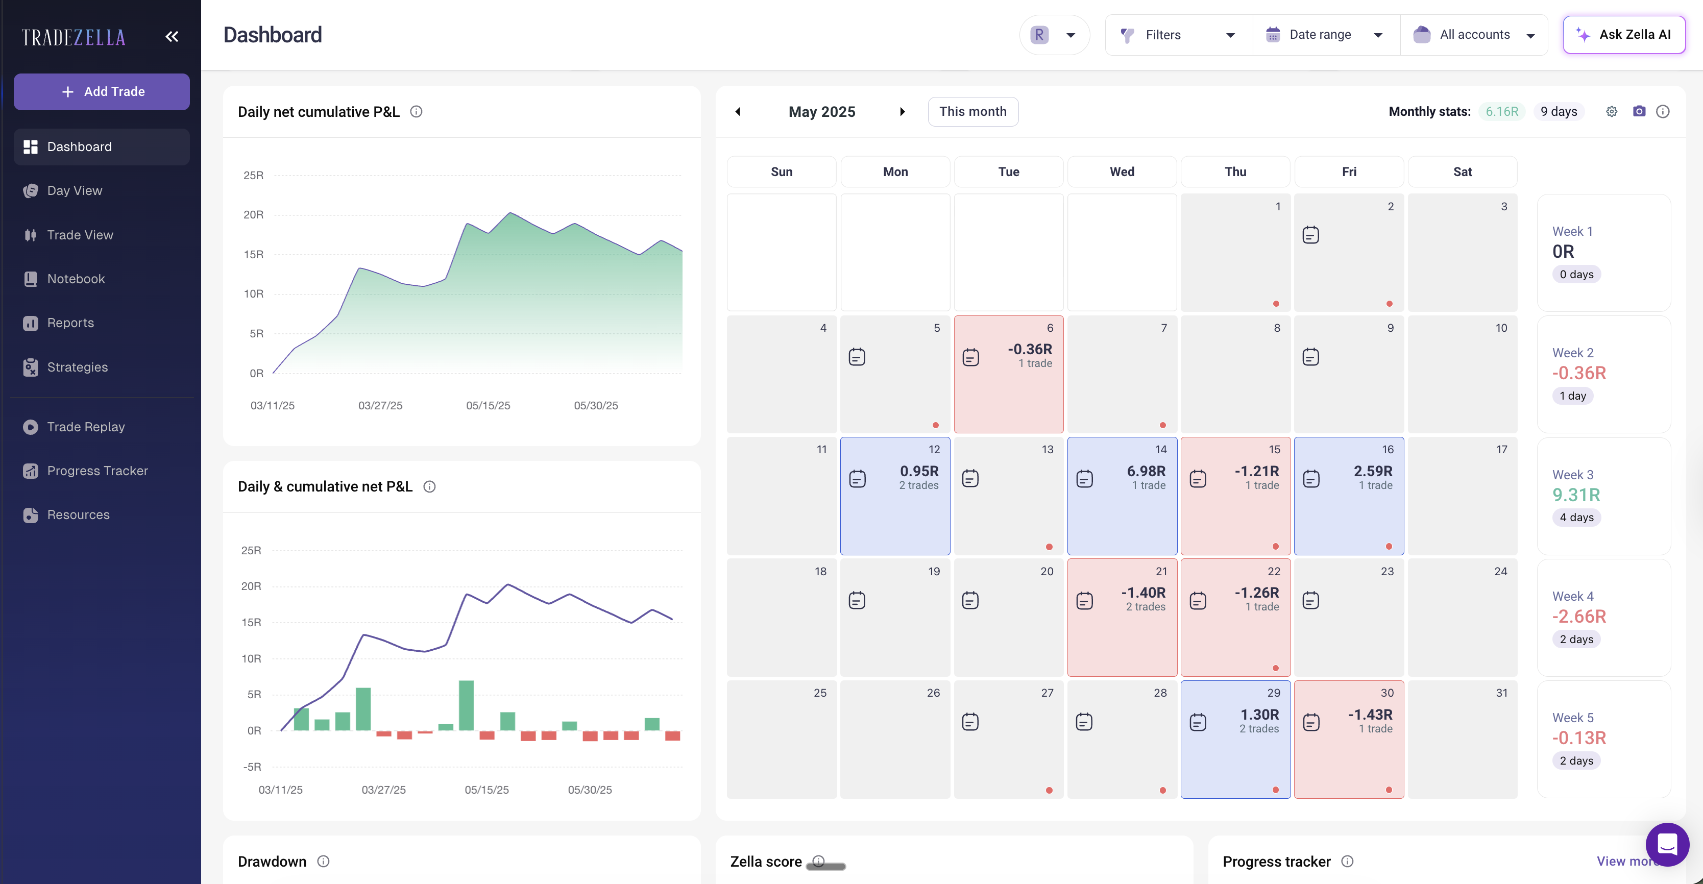Open Day View in sidebar

(x=75, y=190)
